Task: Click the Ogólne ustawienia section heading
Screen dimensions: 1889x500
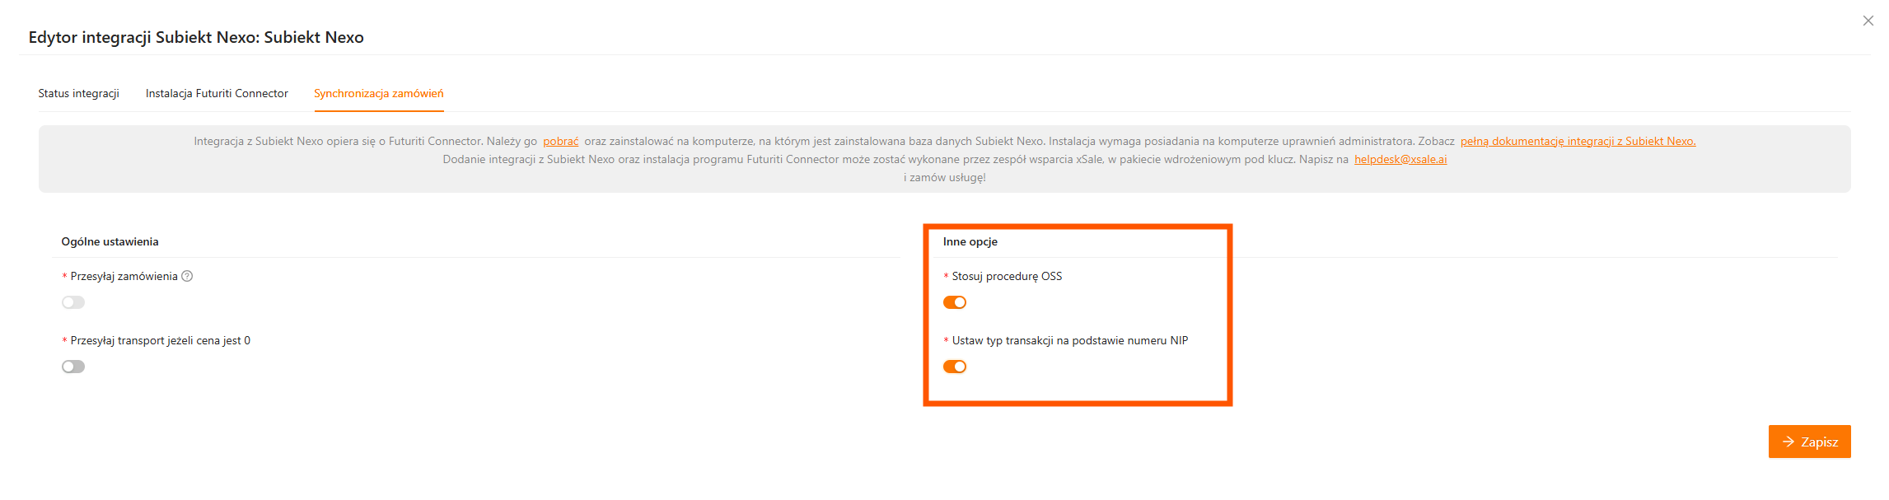Action: coord(110,241)
